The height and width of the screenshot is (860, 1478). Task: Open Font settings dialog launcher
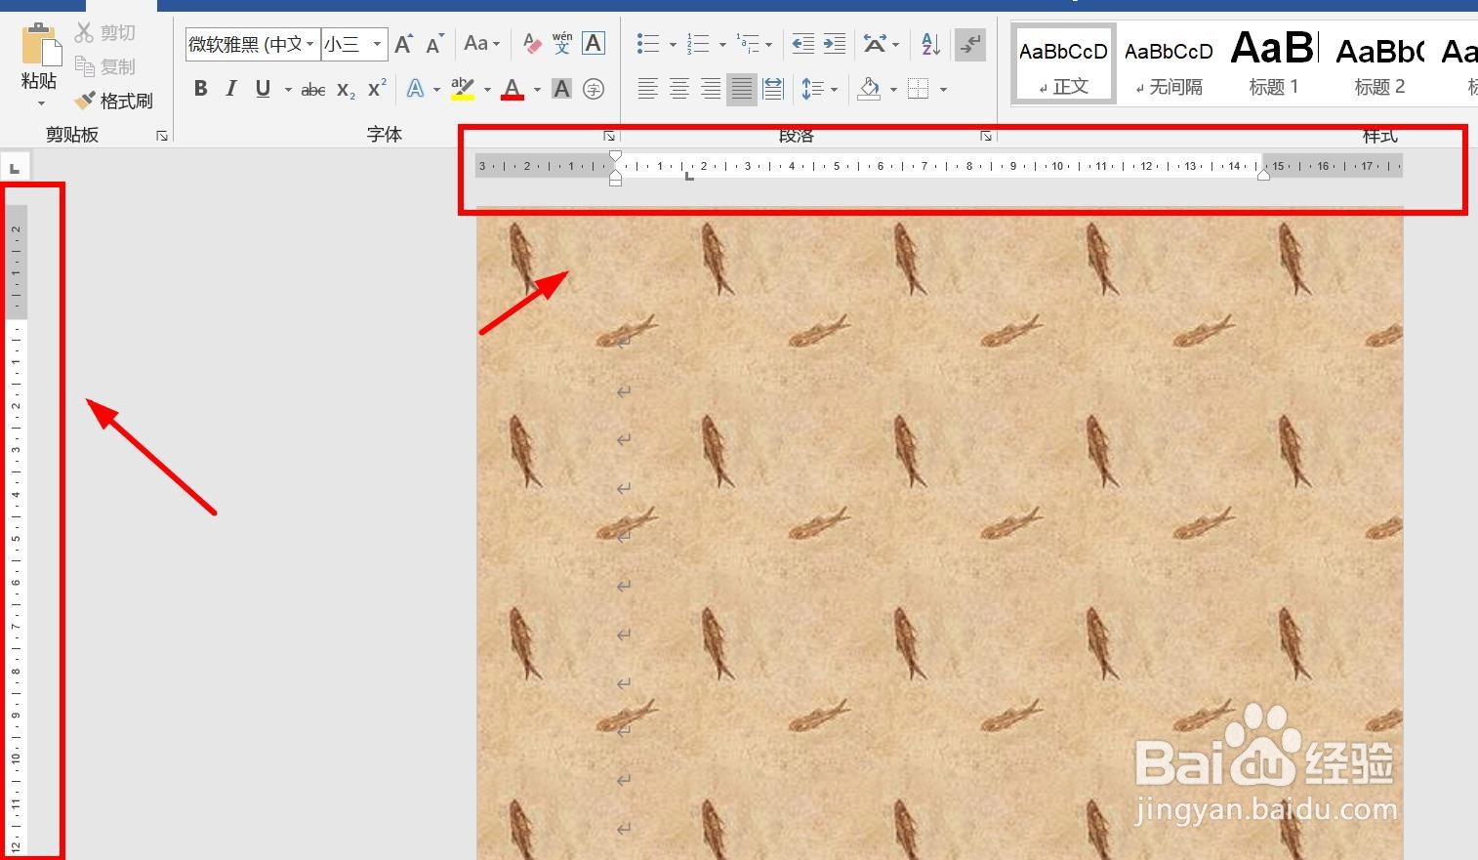pyautogui.click(x=609, y=136)
